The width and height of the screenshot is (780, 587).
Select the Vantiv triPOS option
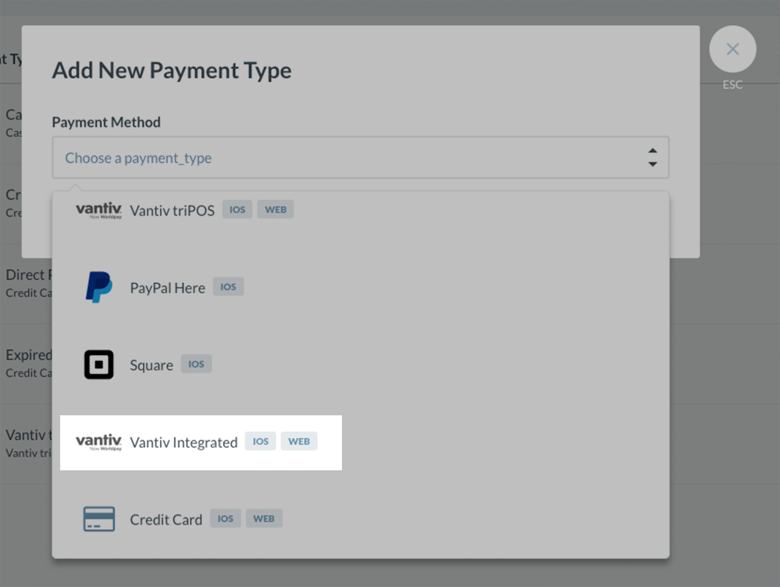tap(361, 211)
